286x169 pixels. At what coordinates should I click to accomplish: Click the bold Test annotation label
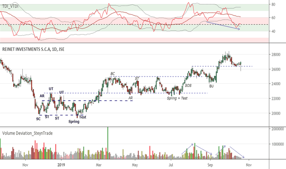point(83,117)
